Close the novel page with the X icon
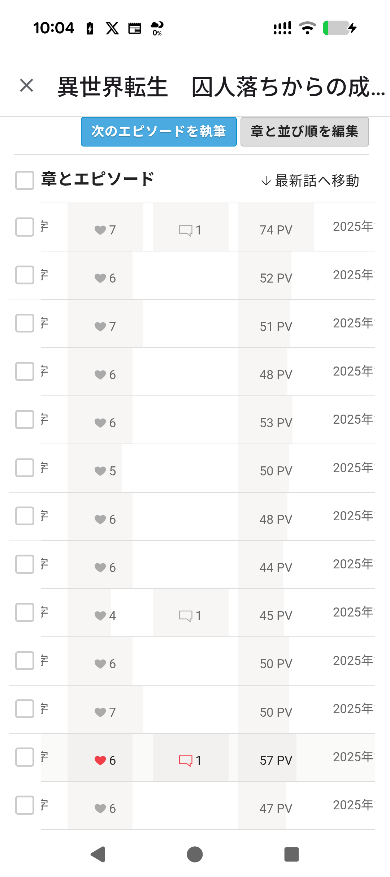 pyautogui.click(x=27, y=86)
